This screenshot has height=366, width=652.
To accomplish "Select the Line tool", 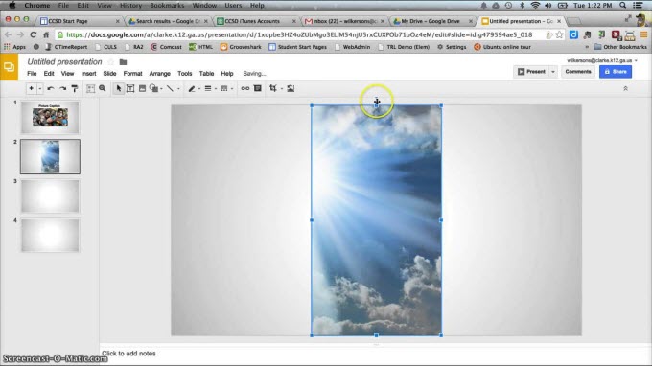I will pos(170,88).
